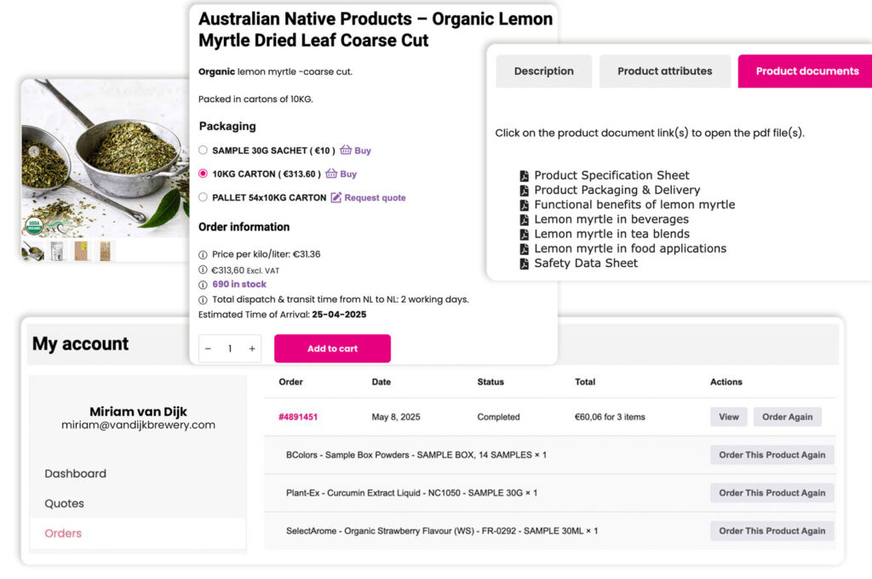The height and width of the screenshot is (579, 872).
Task: Select the white pouch thumbnail under the product image
Action: pos(58,251)
